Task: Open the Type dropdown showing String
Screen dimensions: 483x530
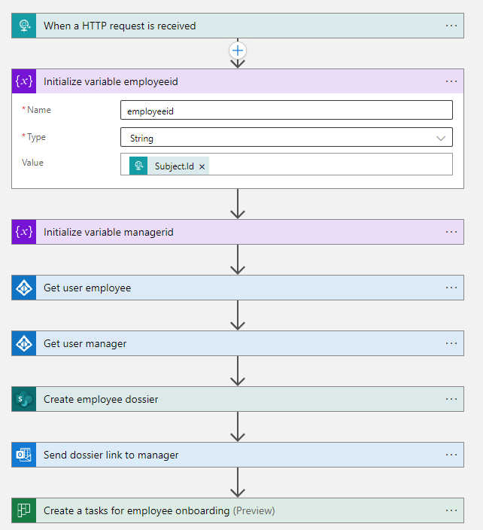Action: pos(286,138)
